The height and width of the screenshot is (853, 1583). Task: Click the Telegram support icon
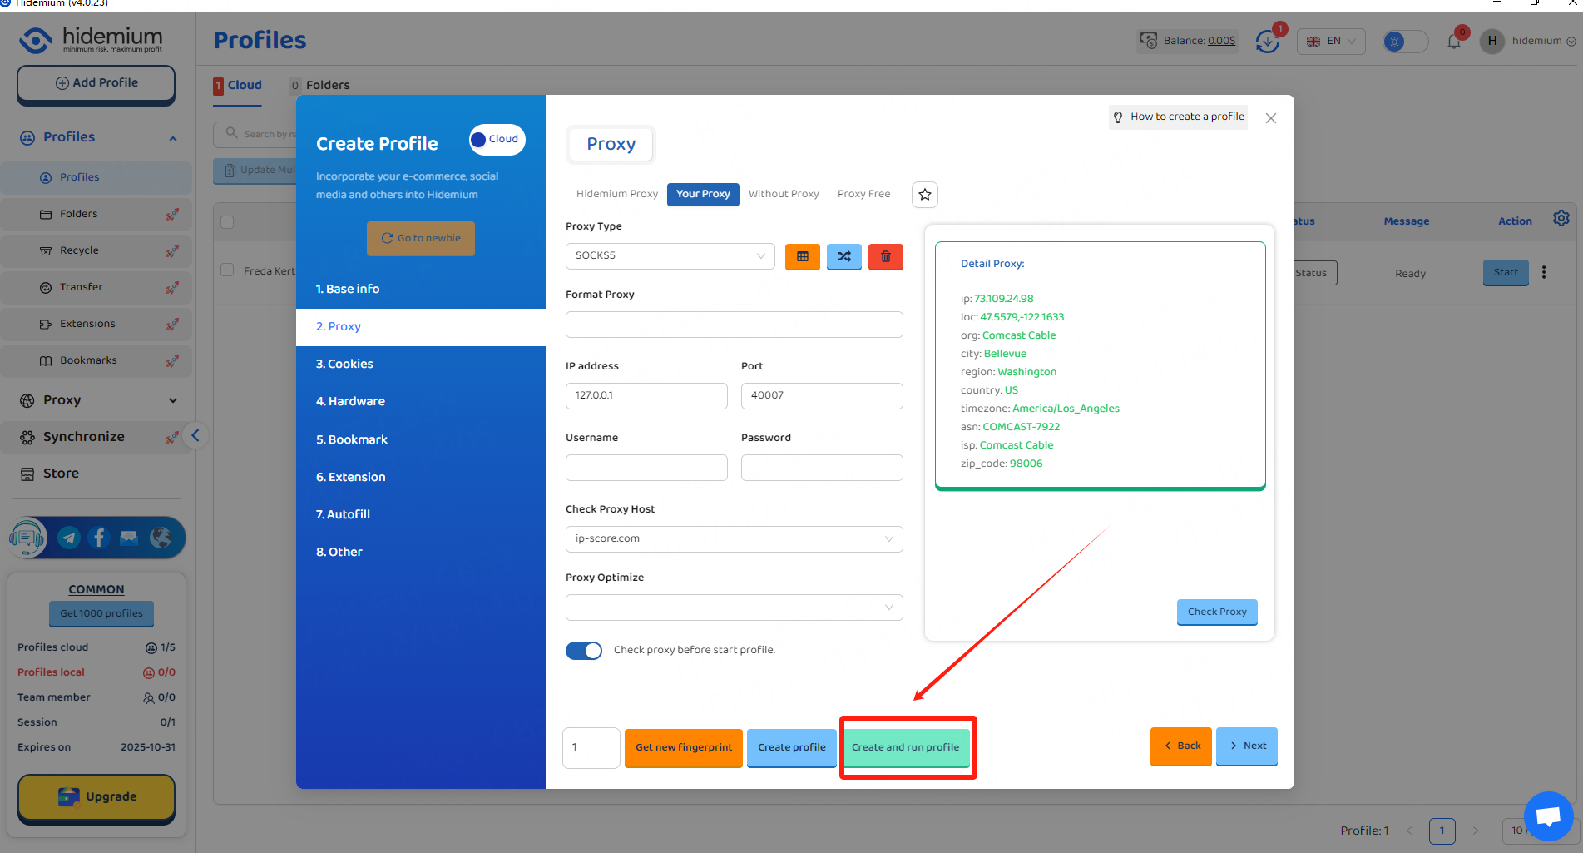click(69, 538)
